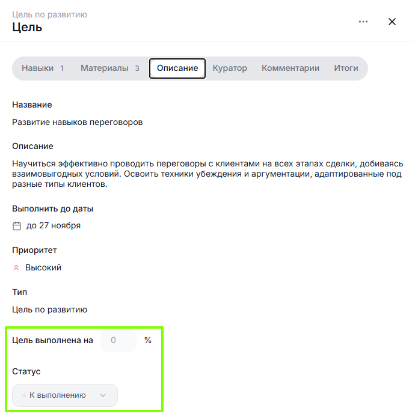The image size is (415, 420).
Task: Open the Материалы tab
Action: pos(105,68)
